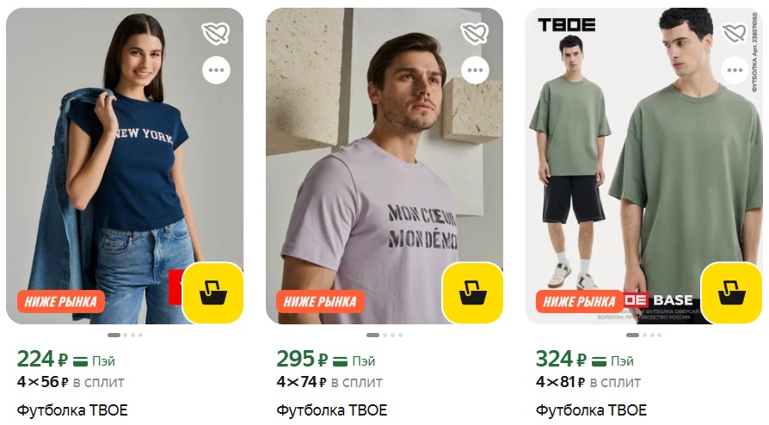The width and height of the screenshot is (769, 425).
Task: Click 'Ниже рынка' badge on first product
Action: coord(61,301)
